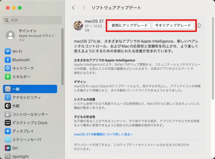Click the アクセシビリティ accessibility icon
This screenshot has width=215, height=159.
tap(8, 98)
